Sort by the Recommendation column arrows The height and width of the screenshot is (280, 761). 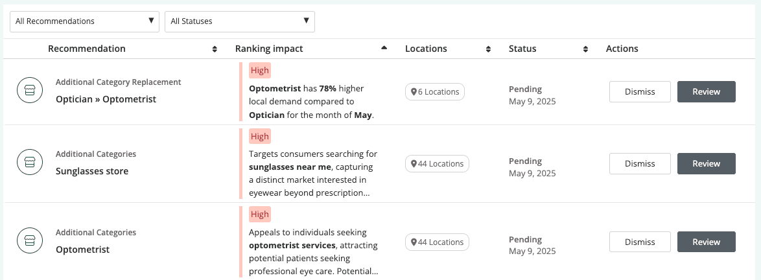click(x=215, y=49)
